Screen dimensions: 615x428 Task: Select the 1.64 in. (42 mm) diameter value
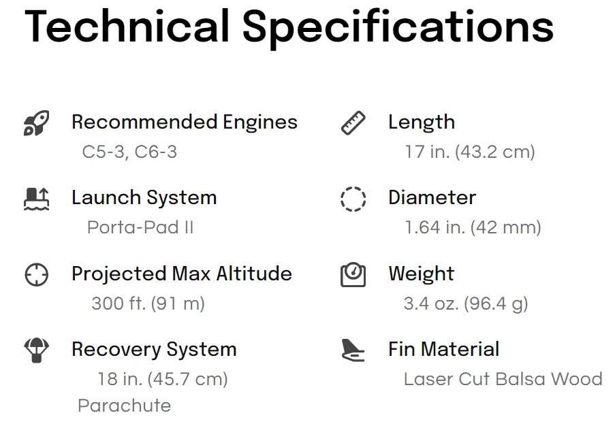pyautogui.click(x=473, y=227)
